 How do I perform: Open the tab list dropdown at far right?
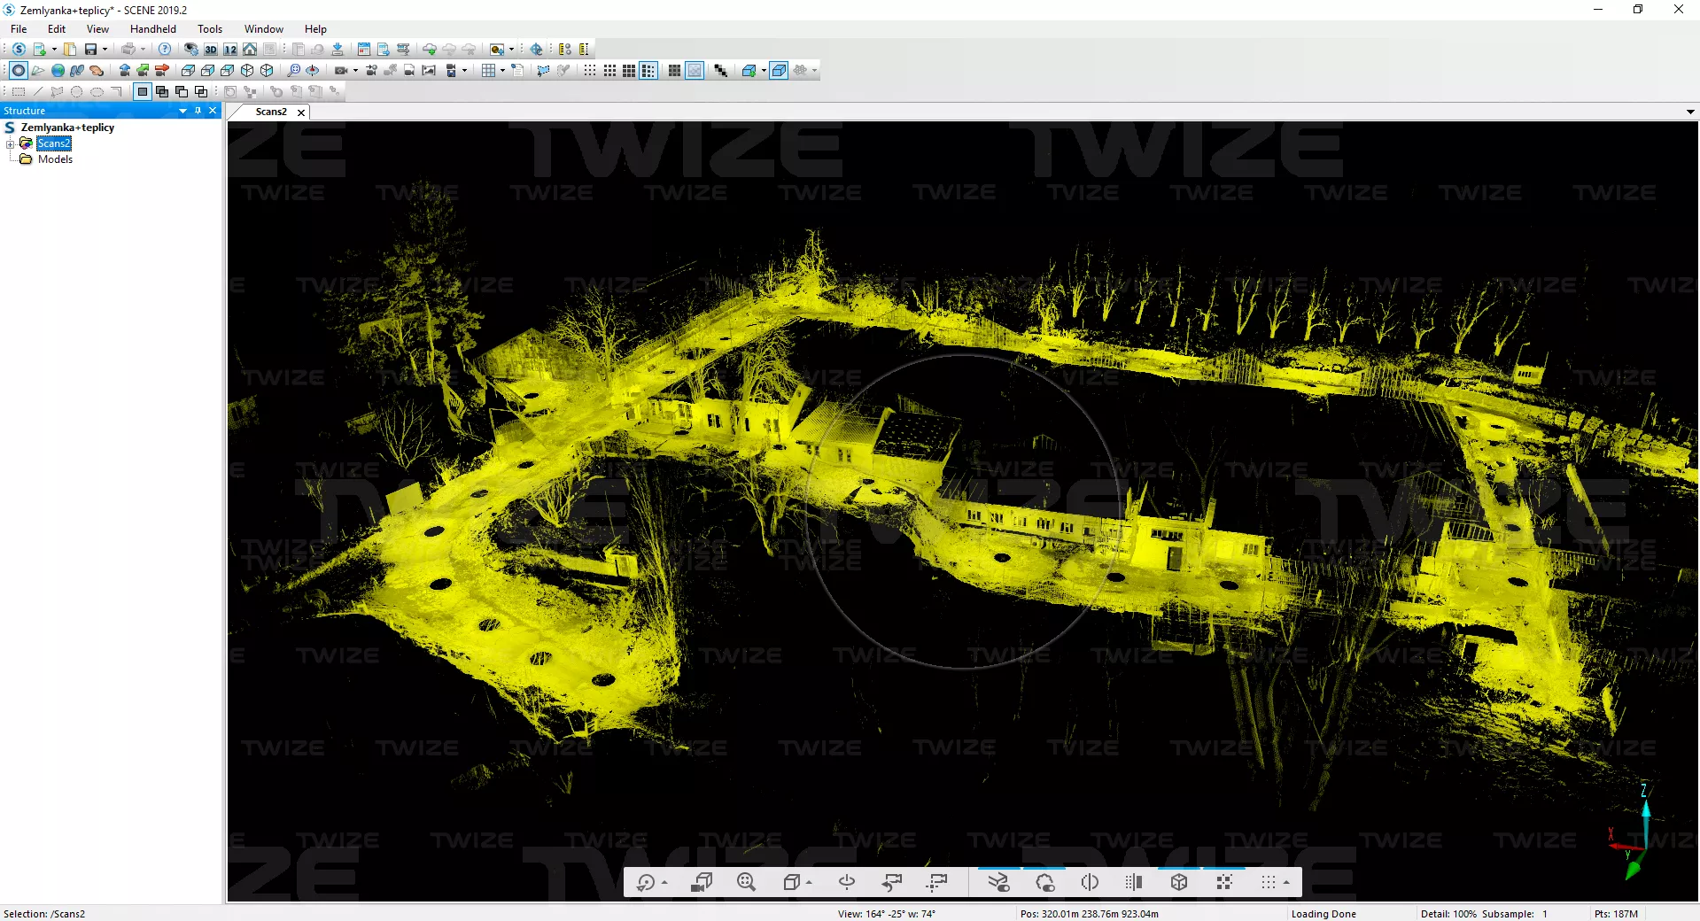point(1690,112)
